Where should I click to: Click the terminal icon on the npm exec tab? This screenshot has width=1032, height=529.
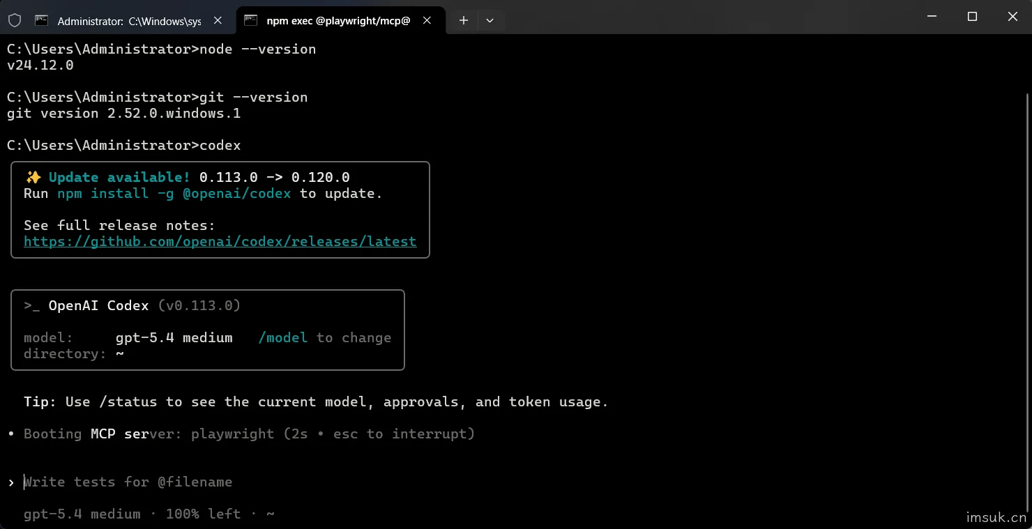[x=251, y=21]
